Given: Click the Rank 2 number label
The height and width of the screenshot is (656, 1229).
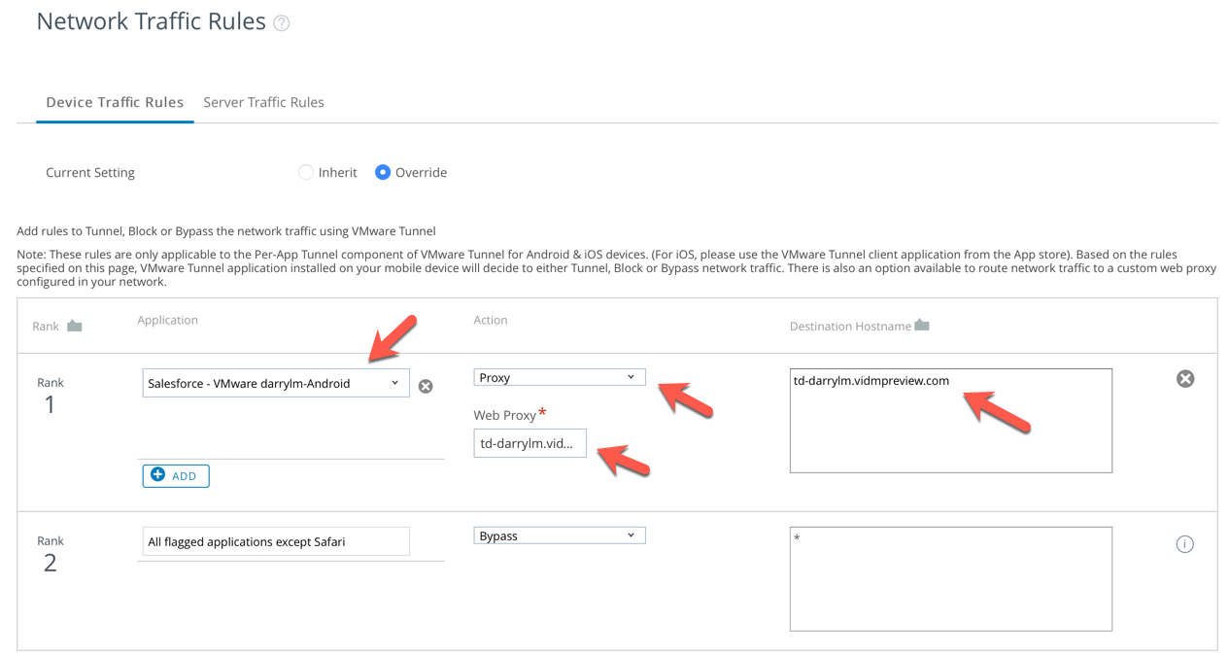Looking at the screenshot, I should pyautogui.click(x=50, y=562).
